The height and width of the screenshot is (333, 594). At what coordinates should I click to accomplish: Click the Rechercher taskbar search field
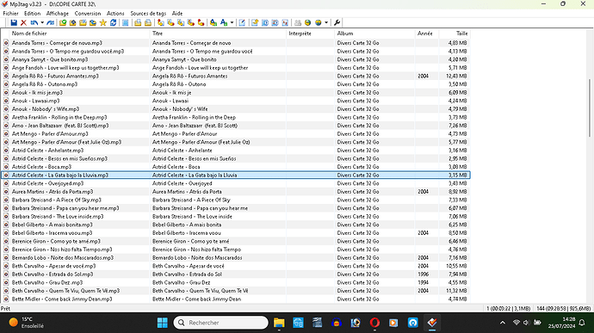click(x=221, y=323)
